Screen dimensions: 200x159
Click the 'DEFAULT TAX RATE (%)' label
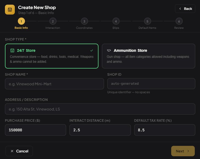tap(153, 121)
